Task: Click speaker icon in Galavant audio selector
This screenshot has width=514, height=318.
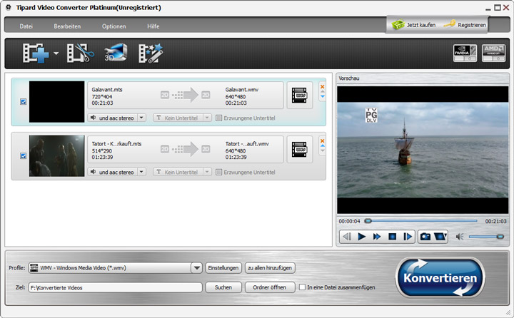Action: click(x=94, y=118)
